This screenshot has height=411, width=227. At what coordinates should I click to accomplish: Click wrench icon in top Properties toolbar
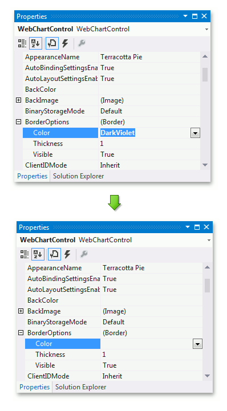(82, 43)
